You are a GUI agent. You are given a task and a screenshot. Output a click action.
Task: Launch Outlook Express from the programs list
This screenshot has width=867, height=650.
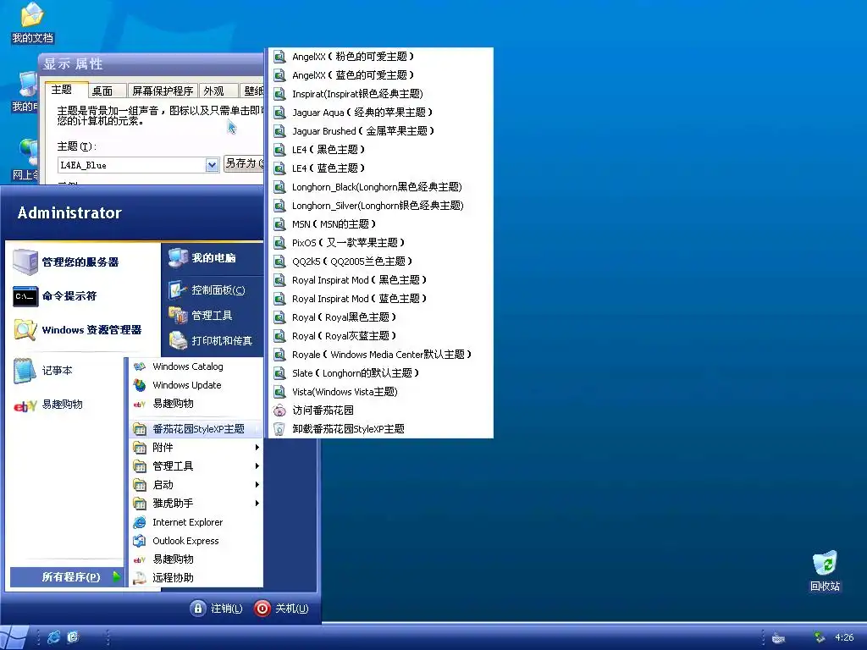[196, 541]
